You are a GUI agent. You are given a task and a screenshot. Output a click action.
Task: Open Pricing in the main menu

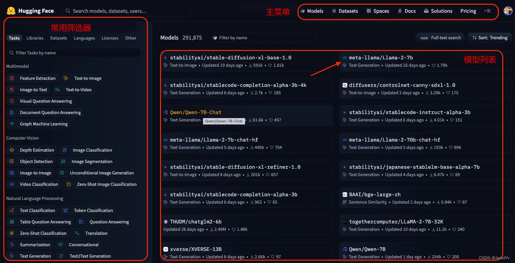pyautogui.click(x=468, y=11)
